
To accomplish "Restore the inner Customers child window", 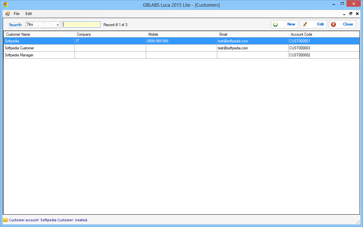I will [351, 14].
